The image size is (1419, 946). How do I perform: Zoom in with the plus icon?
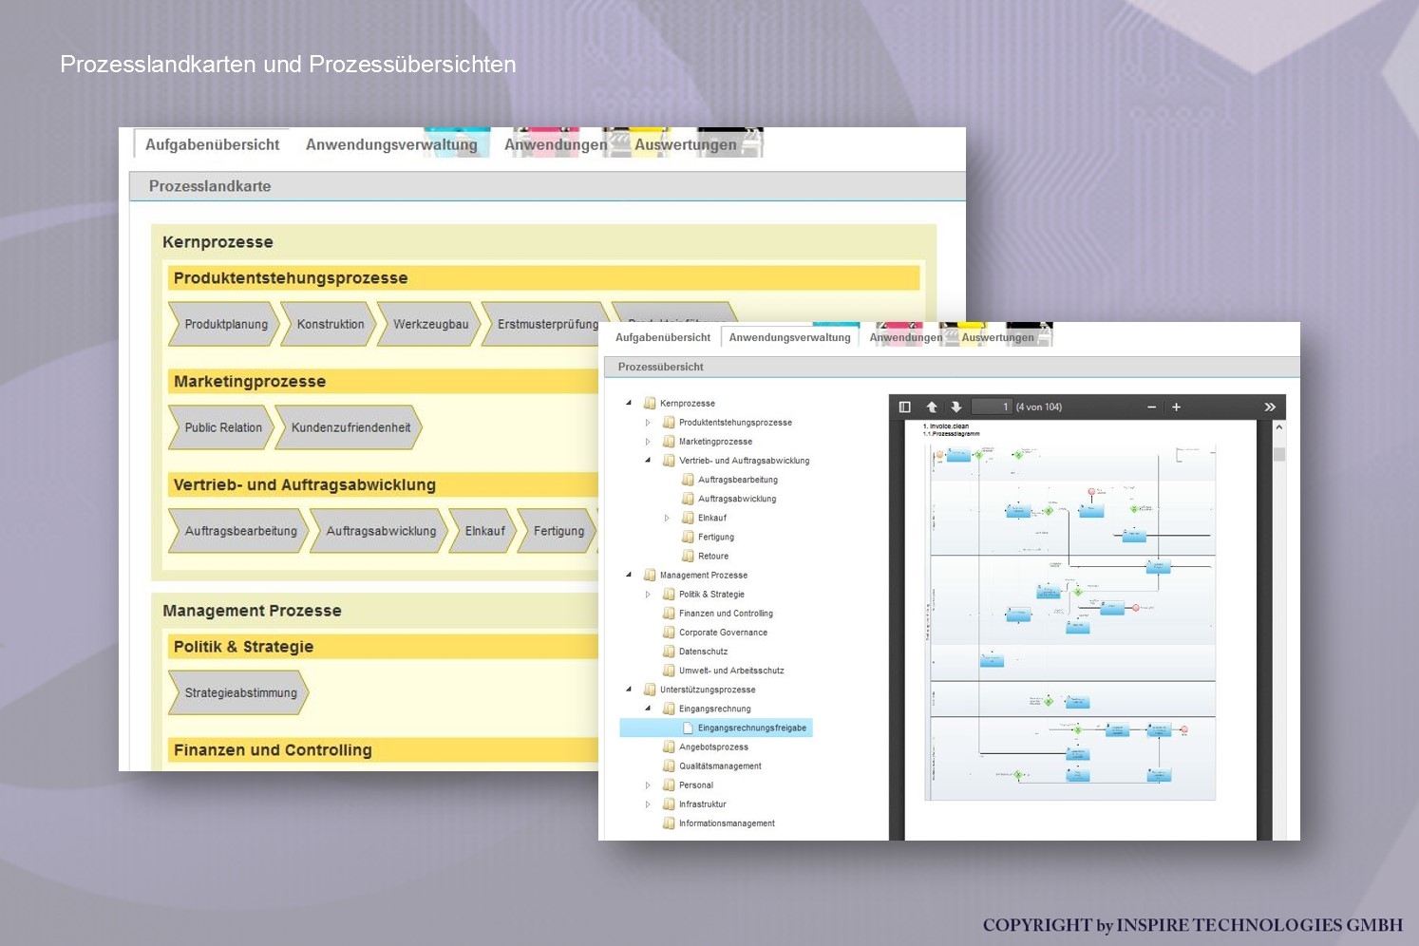(x=1176, y=407)
